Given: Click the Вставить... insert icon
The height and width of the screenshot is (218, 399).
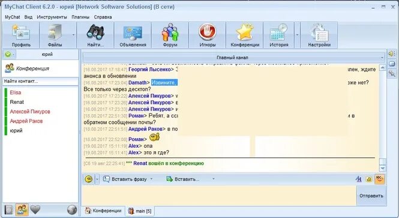Looking at the screenshot, I should (169, 179).
